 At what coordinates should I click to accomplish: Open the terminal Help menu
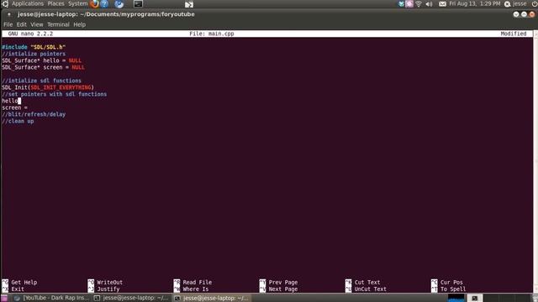pos(79,24)
